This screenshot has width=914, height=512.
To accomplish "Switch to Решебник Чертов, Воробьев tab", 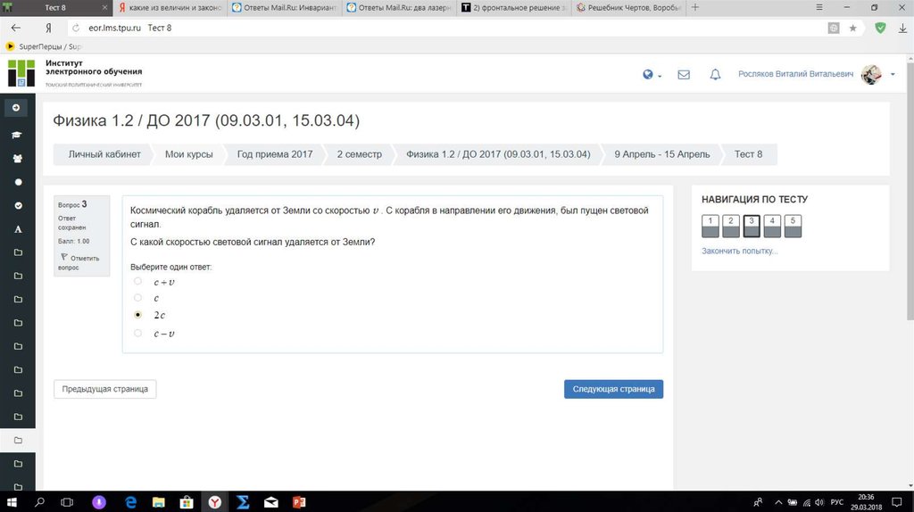I will (x=628, y=7).
